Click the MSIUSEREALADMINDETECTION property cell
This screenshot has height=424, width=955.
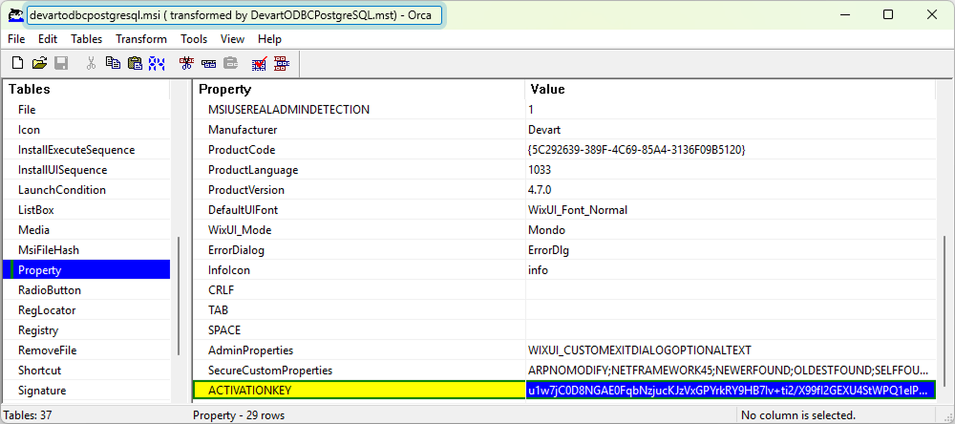pyautogui.click(x=359, y=110)
